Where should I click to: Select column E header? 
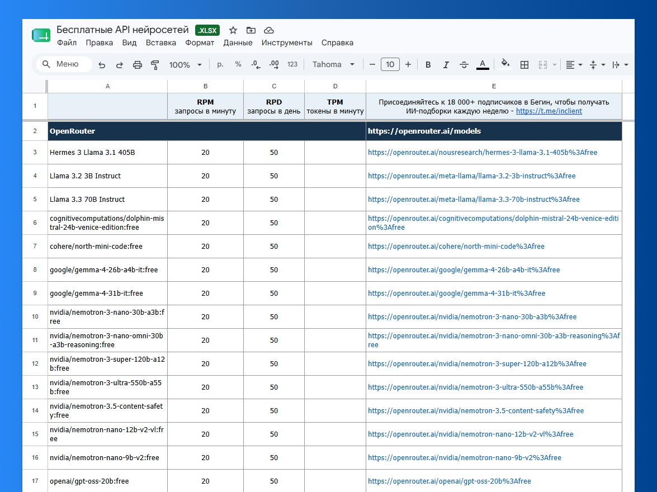click(494, 86)
